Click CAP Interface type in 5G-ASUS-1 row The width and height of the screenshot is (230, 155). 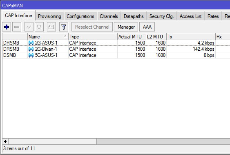point(83,55)
